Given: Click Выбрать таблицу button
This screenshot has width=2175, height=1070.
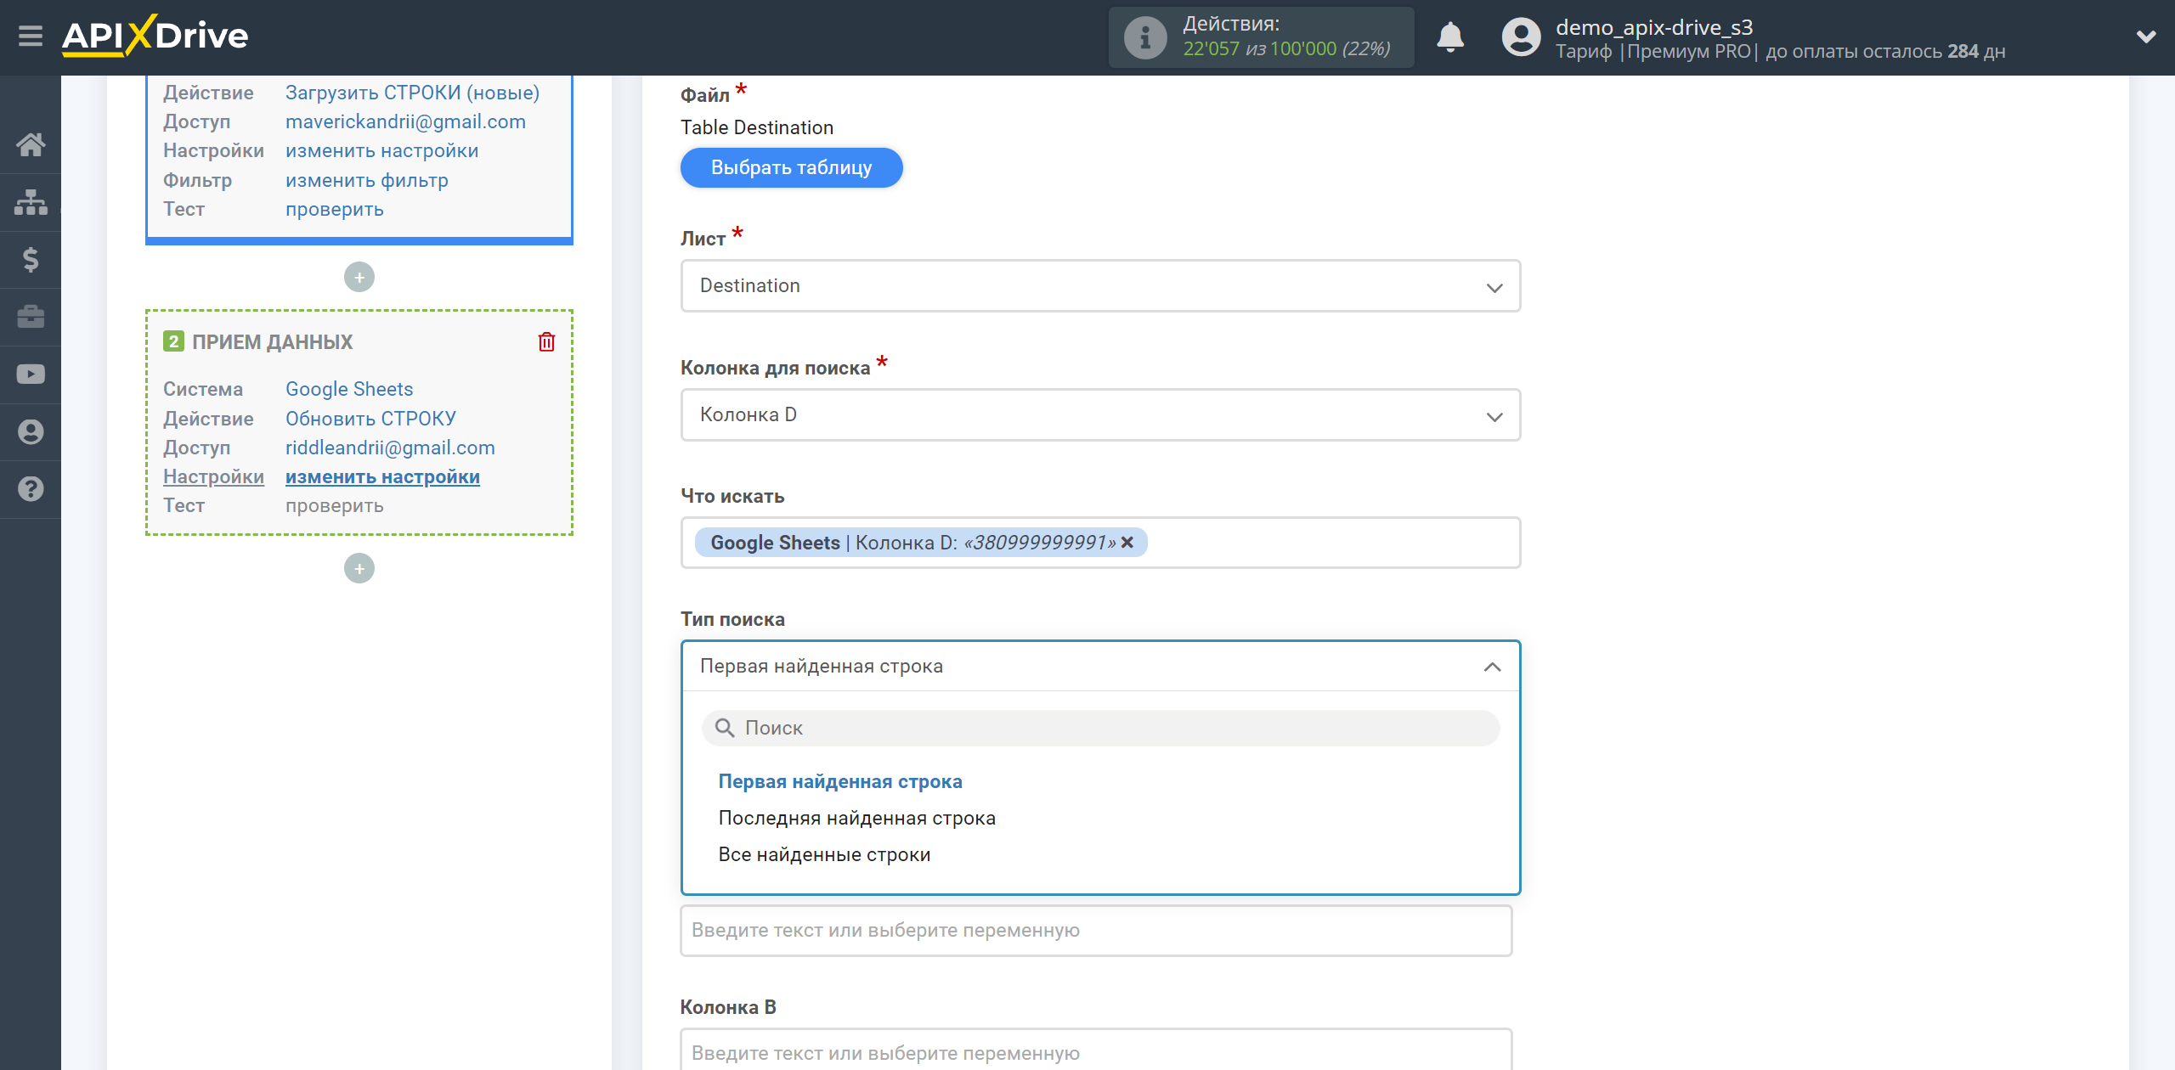Looking at the screenshot, I should 791,167.
